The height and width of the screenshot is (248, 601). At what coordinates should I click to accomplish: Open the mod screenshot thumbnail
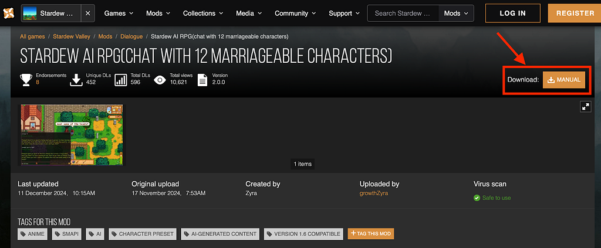pos(72,135)
